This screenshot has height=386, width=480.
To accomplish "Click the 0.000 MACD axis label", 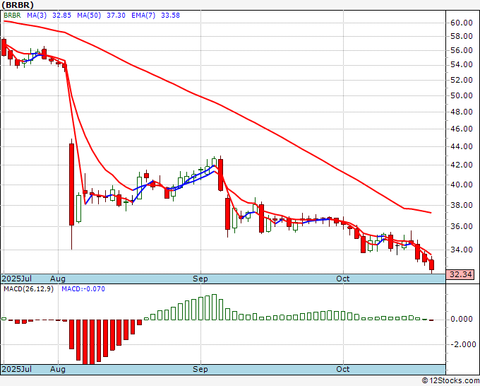I will tap(462, 319).
